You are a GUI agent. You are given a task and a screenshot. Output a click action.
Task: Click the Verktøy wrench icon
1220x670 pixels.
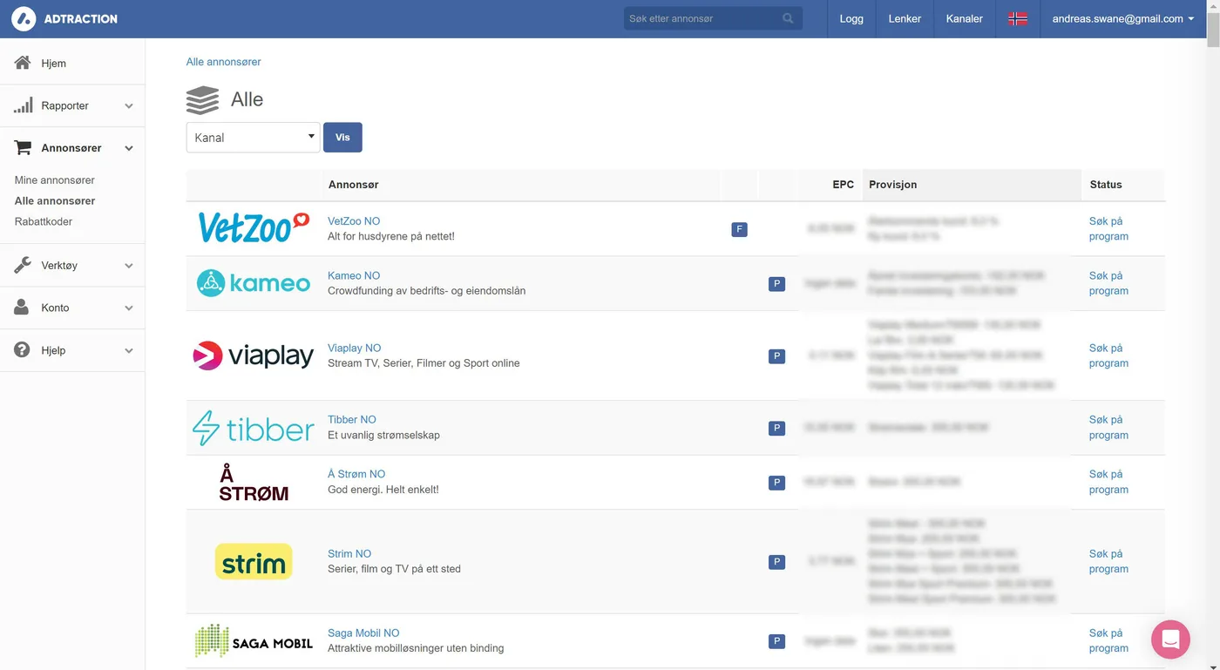23,265
